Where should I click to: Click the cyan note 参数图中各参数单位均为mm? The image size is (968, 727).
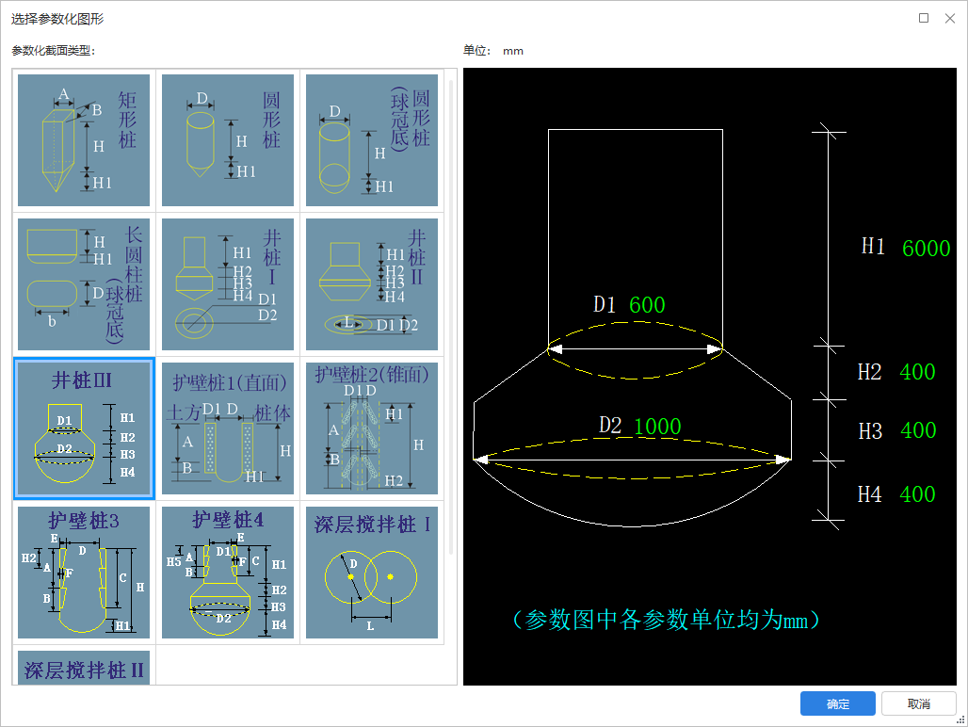[x=666, y=620]
